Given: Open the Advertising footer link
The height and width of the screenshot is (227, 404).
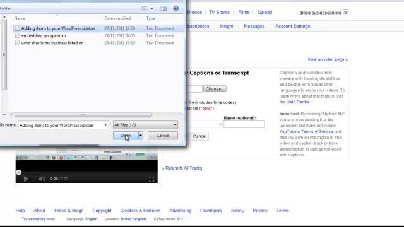Looking at the screenshot, I should click(181, 211).
